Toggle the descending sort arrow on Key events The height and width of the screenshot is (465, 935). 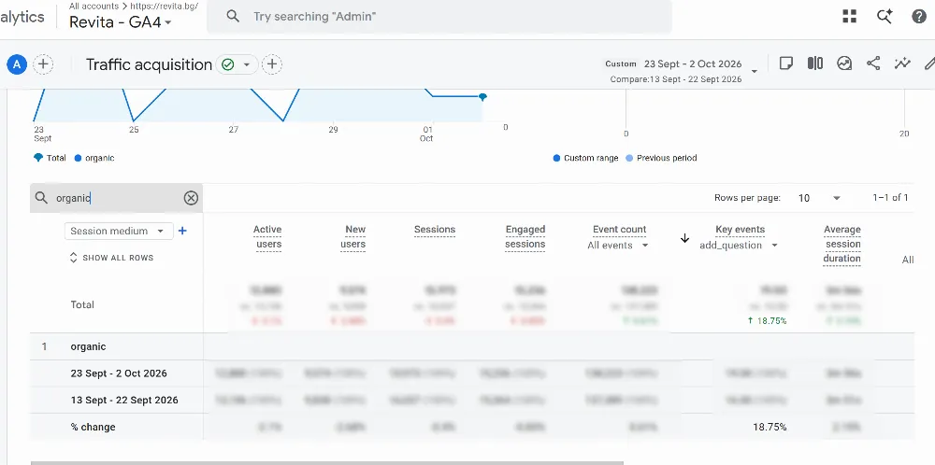(x=684, y=238)
